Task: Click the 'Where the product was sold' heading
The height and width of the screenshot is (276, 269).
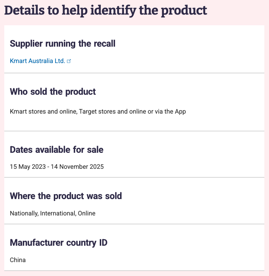Action: pos(66,196)
